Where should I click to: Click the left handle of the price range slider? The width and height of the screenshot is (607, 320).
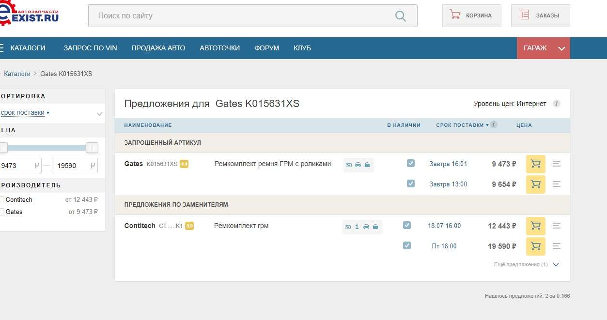coord(3,148)
